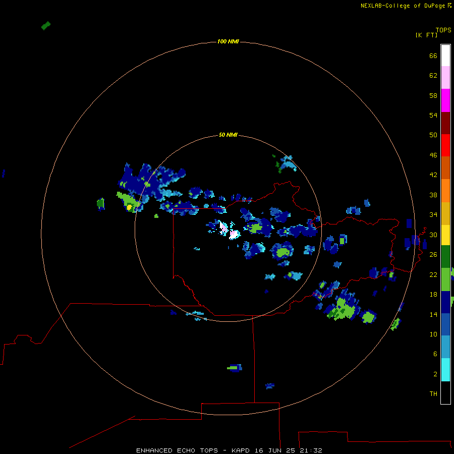454x454 pixels.
Task: Click the orange 38-42 kft legend swatch
Action: click(x=445, y=191)
